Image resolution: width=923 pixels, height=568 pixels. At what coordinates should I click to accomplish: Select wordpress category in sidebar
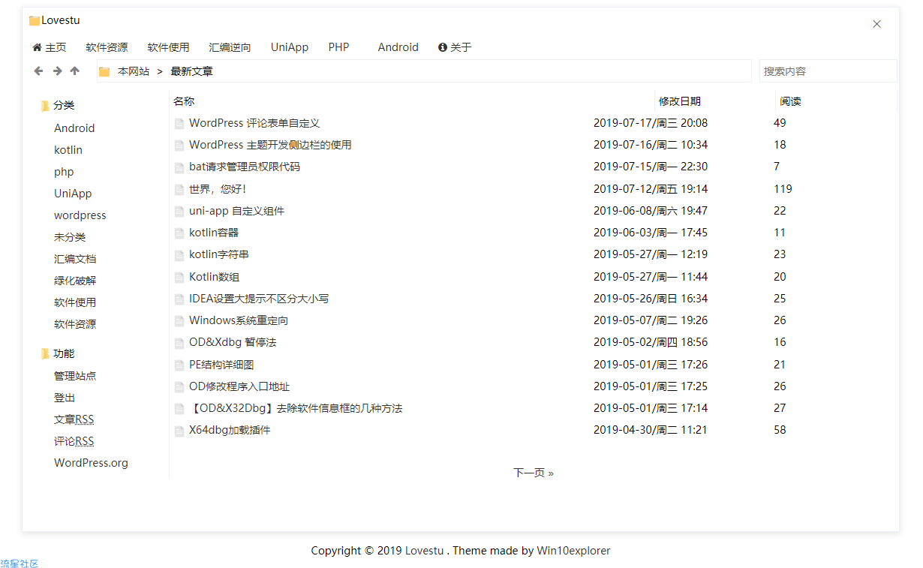[x=80, y=215]
